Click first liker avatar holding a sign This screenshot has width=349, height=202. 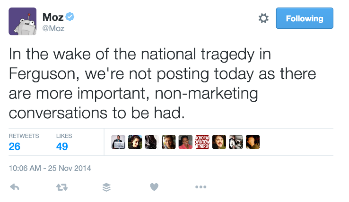coord(118,142)
